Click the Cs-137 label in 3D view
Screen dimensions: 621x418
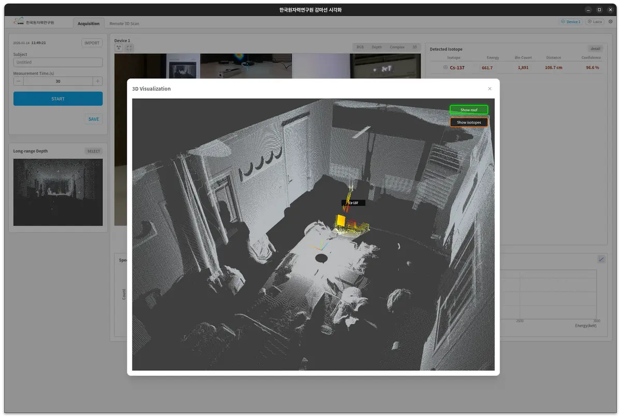coord(353,203)
